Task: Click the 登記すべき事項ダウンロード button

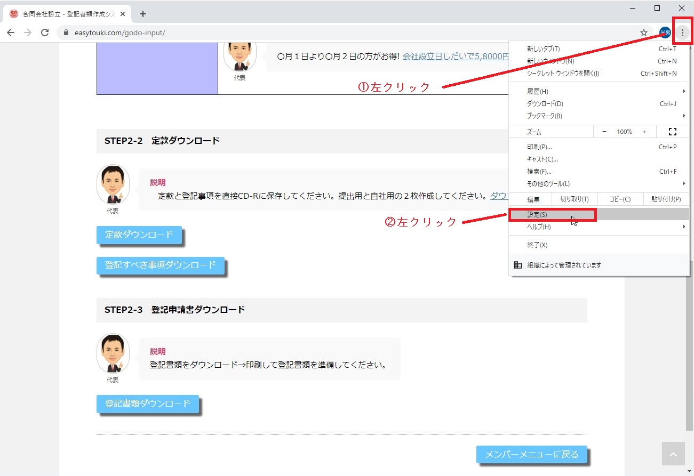Action: (161, 265)
